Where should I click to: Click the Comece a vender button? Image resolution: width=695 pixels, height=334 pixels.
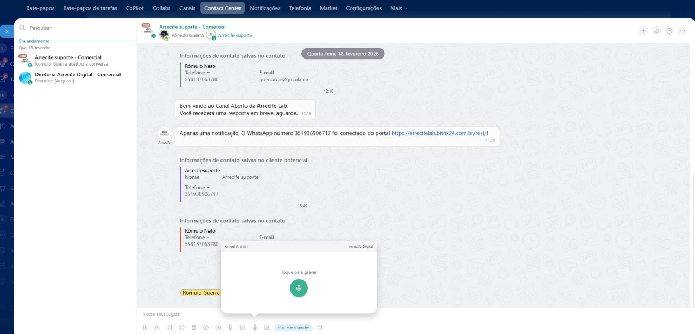tap(293, 327)
